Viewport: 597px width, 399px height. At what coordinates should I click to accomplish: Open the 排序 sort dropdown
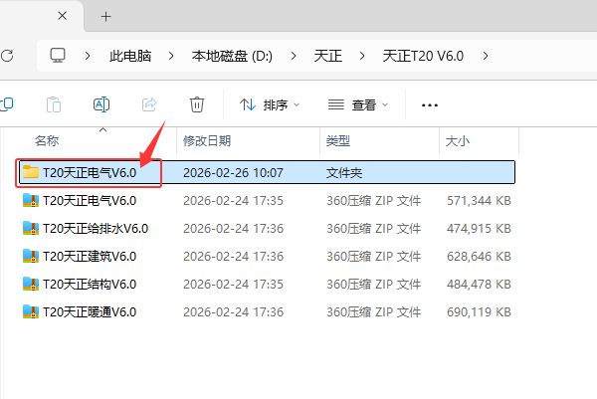270,104
